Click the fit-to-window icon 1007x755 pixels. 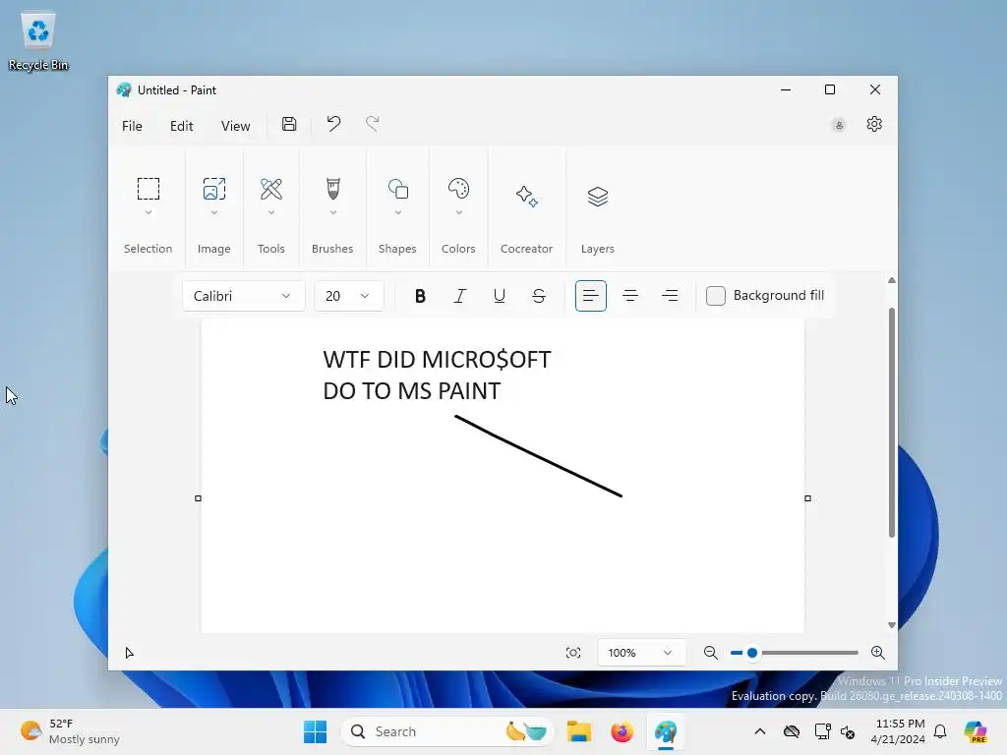(573, 653)
